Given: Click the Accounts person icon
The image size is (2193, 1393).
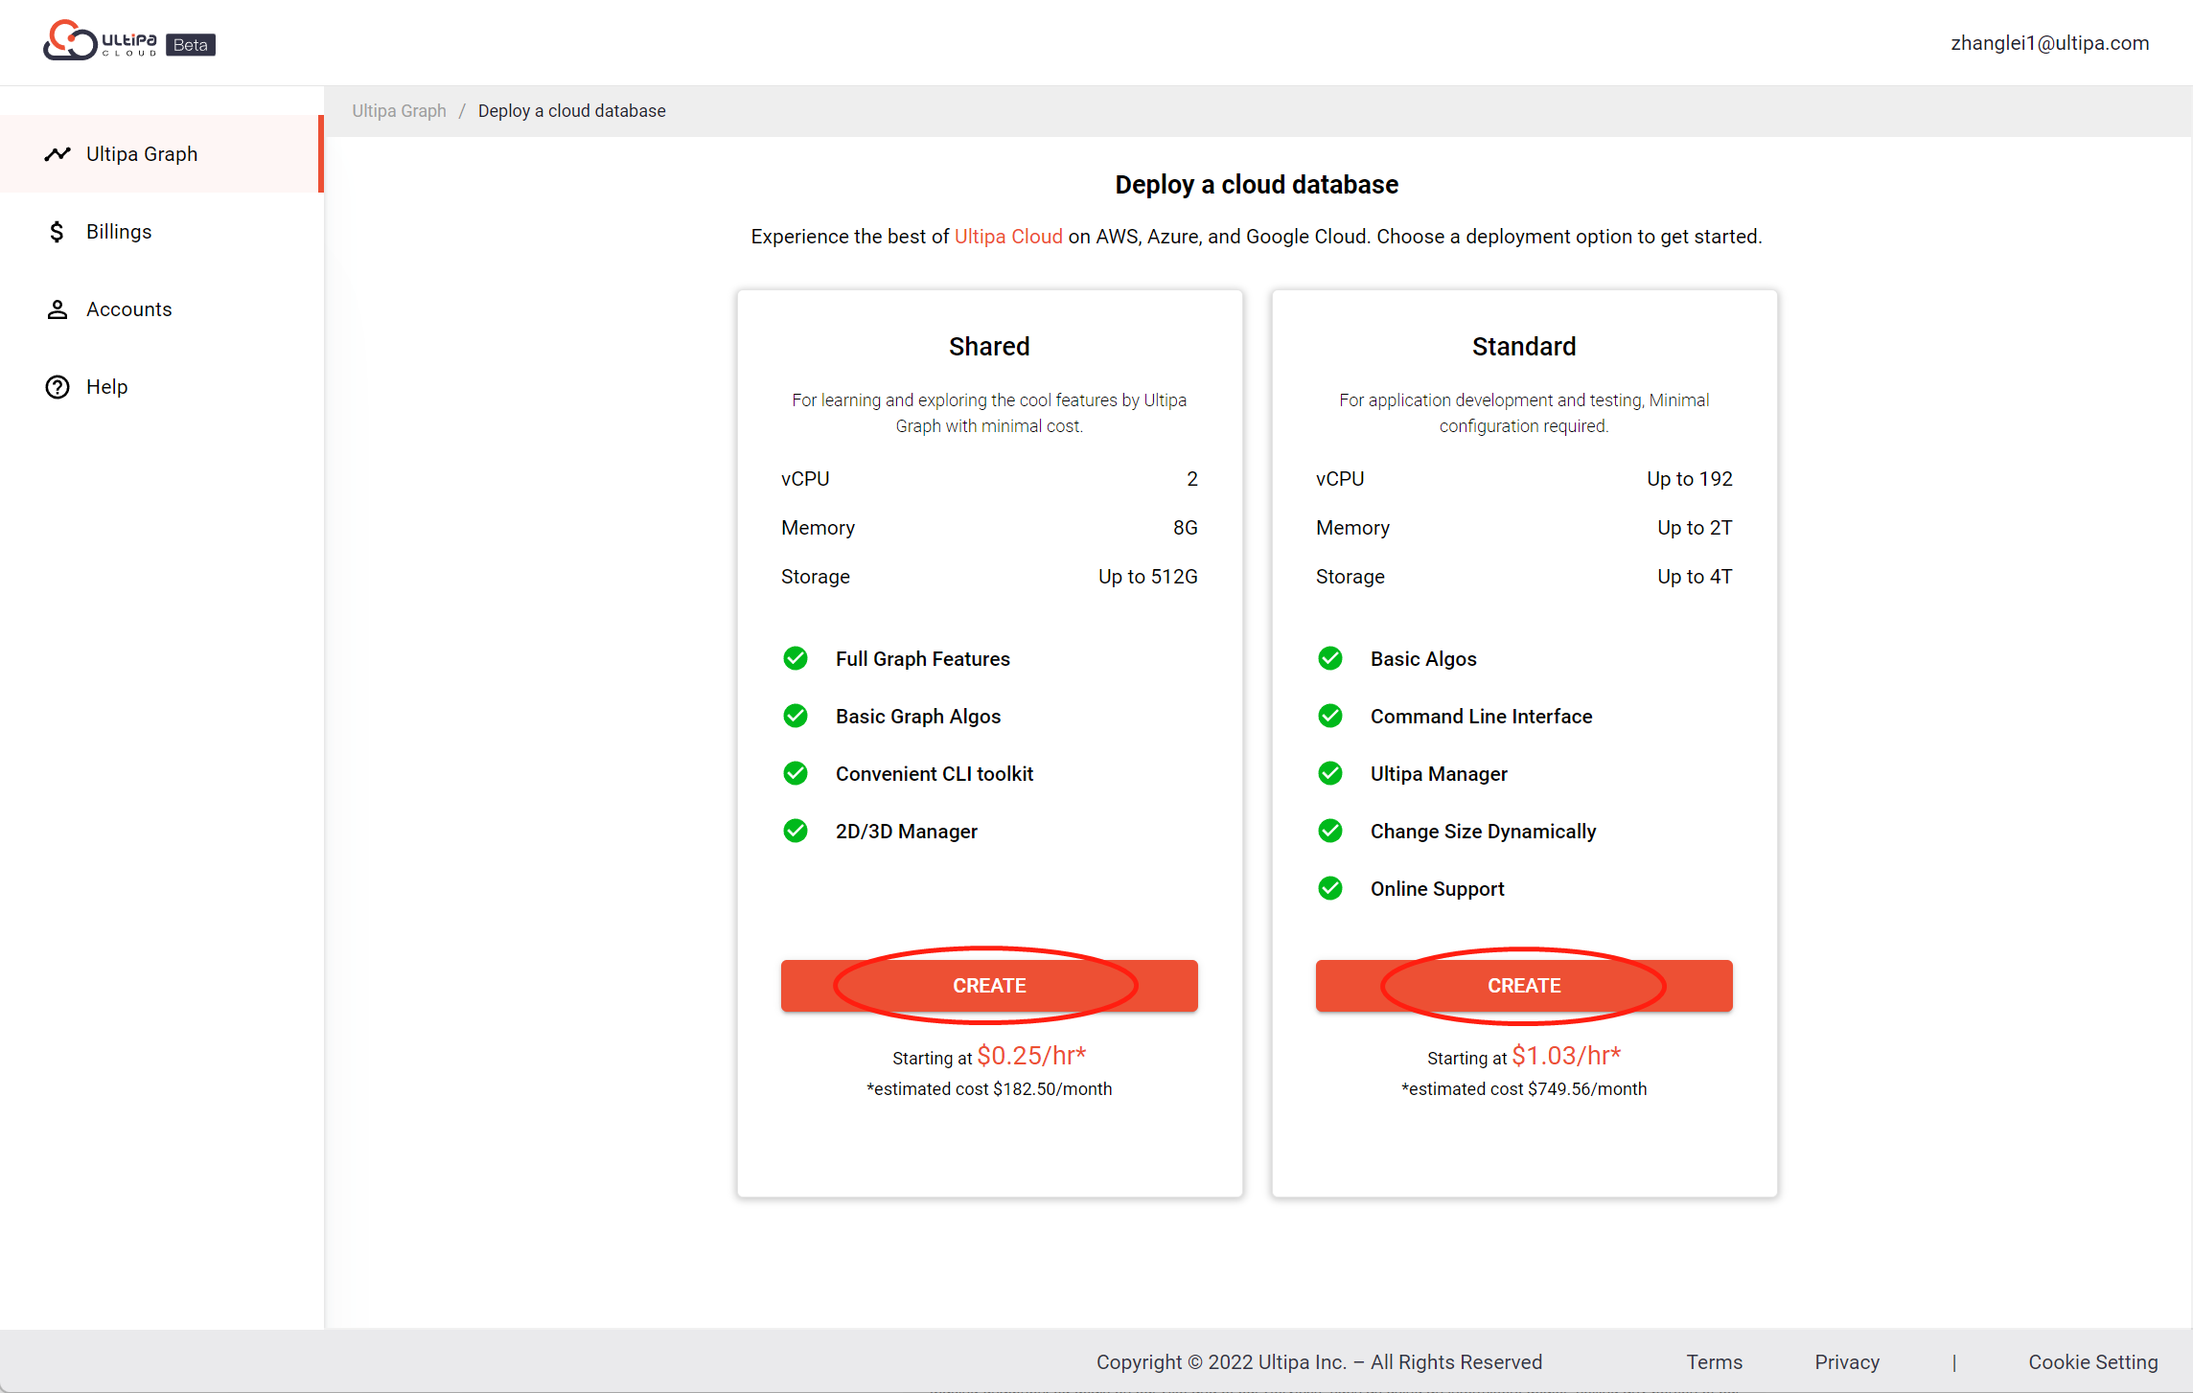Looking at the screenshot, I should pos(58,309).
